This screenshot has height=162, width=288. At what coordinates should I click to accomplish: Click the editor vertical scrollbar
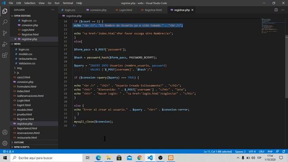coord(287,67)
